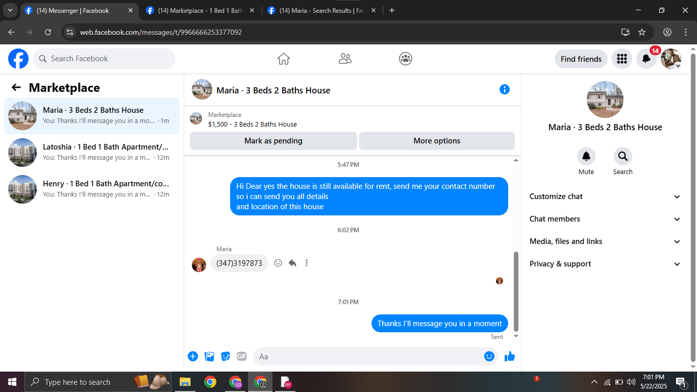Open the taskbar clock showing 7:01 PM

654,381
